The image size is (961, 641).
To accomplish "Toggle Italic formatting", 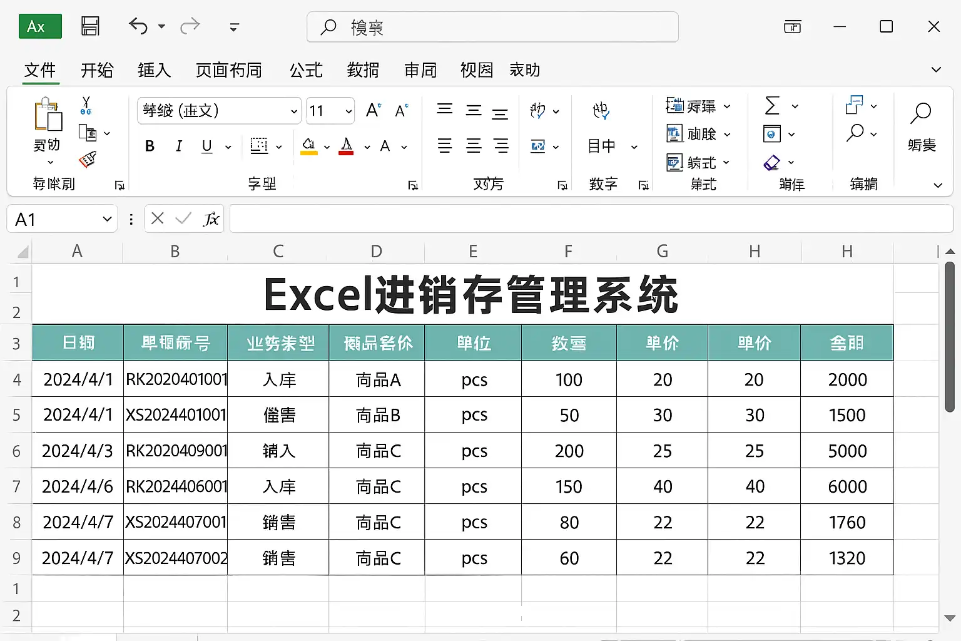I will tap(179, 146).
